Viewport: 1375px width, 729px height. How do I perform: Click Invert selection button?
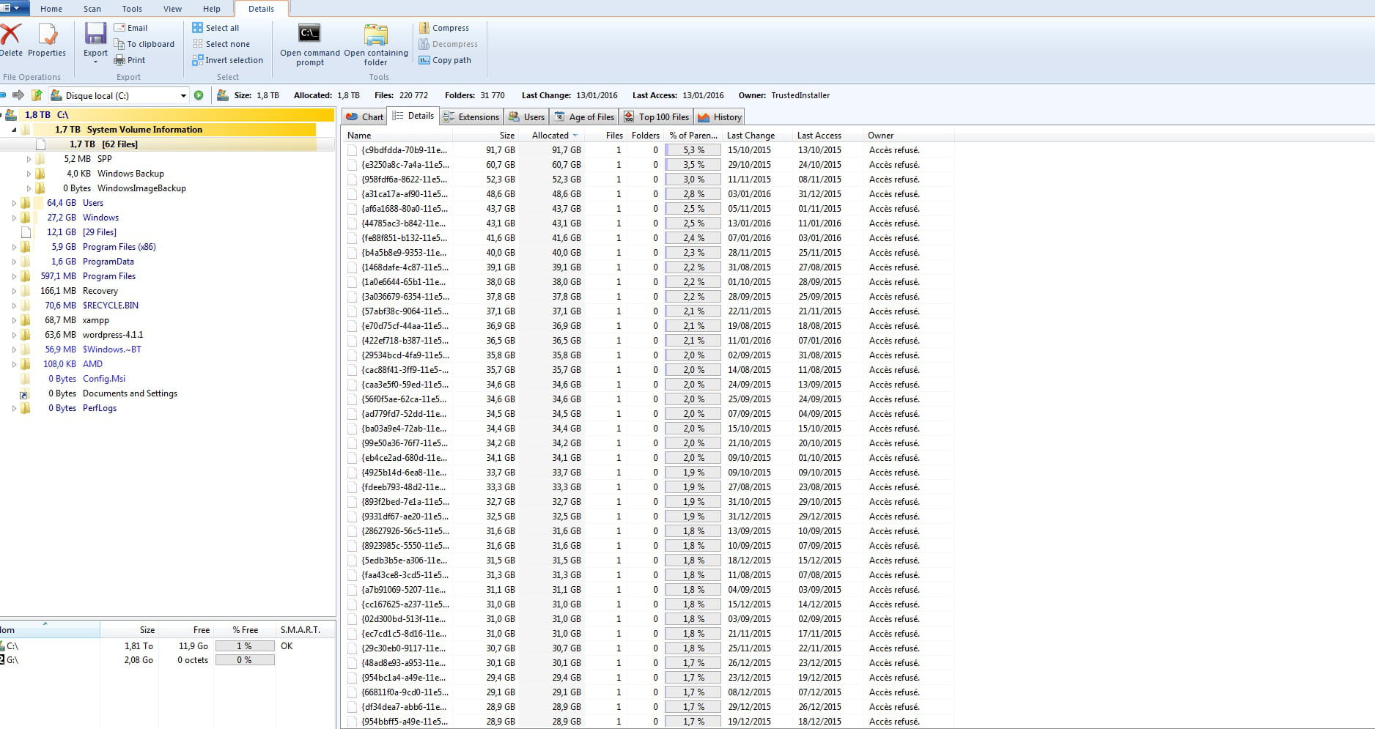tap(227, 60)
